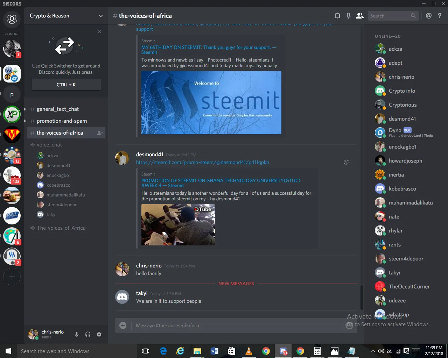Open the DTube video thumbnail

(178, 224)
